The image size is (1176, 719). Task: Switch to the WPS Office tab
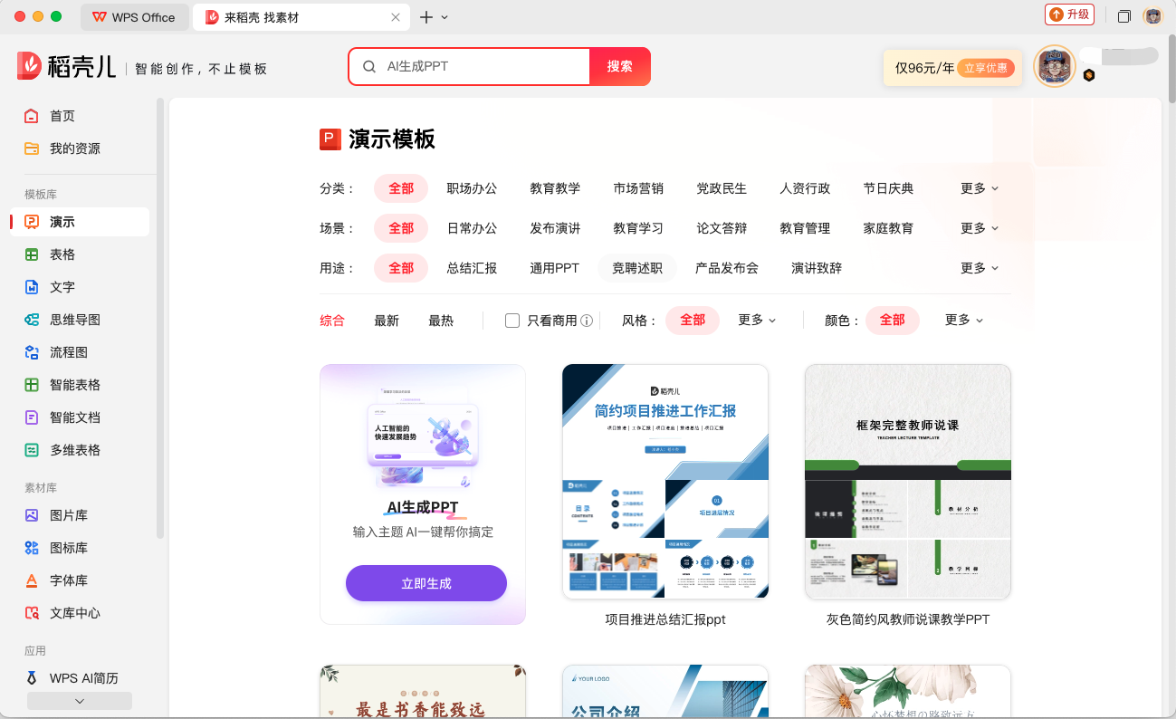(x=134, y=17)
